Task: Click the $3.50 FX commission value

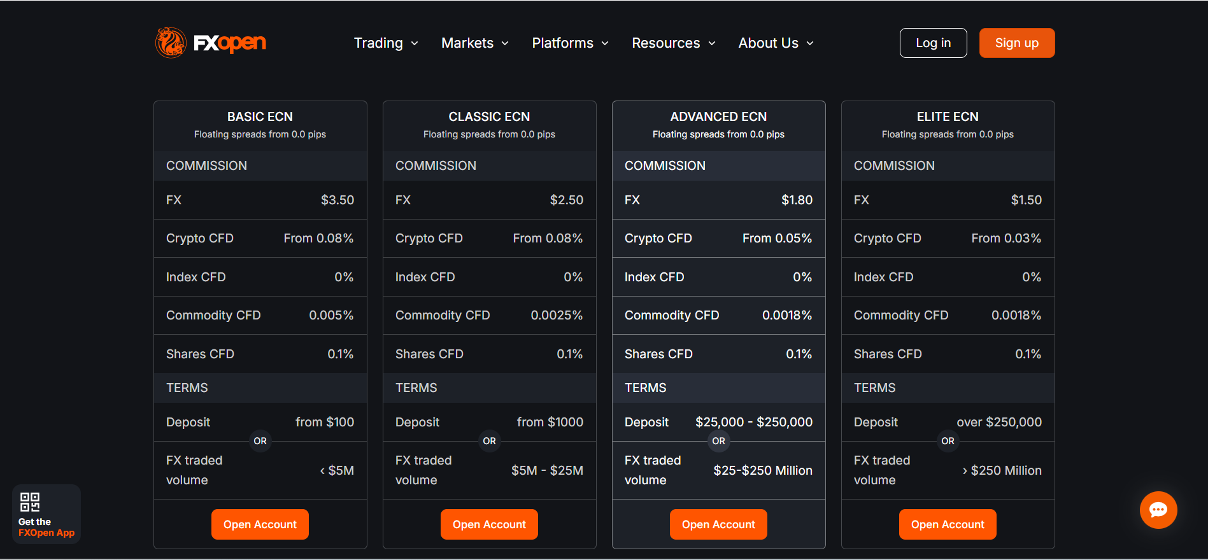Action: [x=338, y=200]
